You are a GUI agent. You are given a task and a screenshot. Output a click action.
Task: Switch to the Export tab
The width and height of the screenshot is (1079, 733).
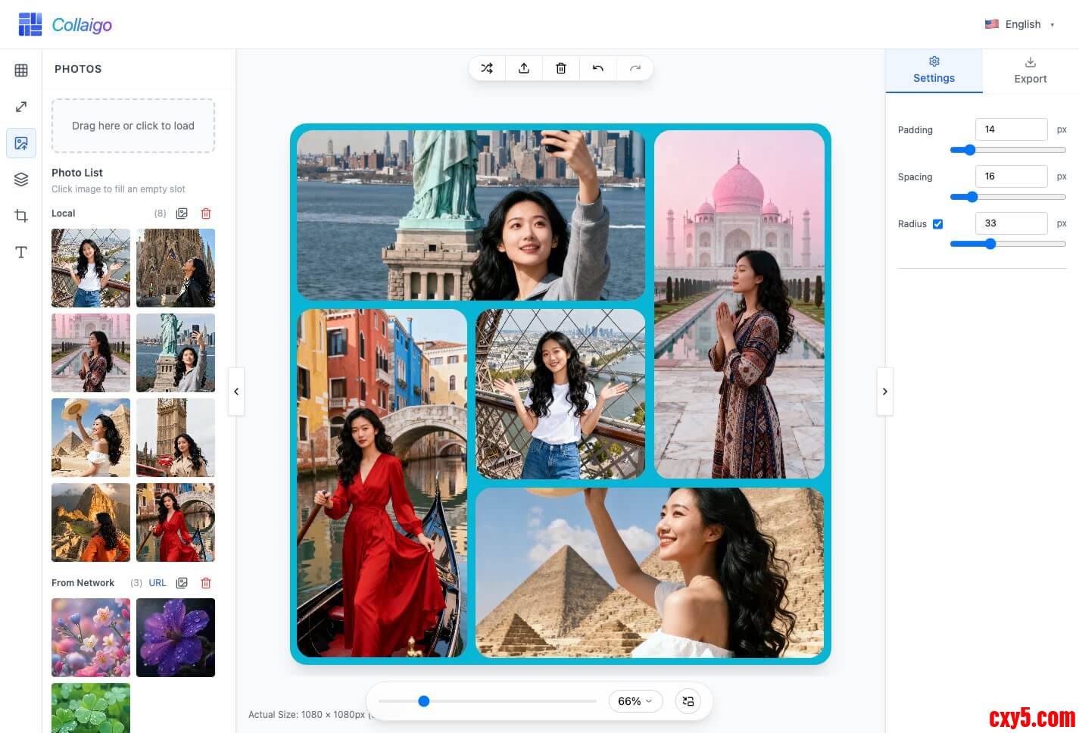tap(1030, 70)
